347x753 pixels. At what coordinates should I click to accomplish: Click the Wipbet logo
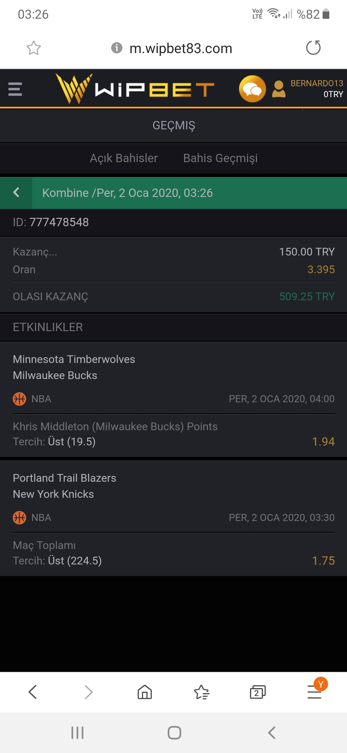pyautogui.click(x=135, y=89)
